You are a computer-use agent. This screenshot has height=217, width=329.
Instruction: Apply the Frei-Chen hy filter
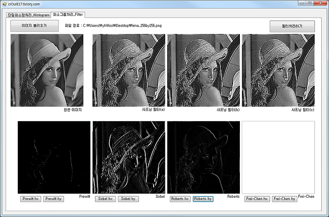pos(285,199)
